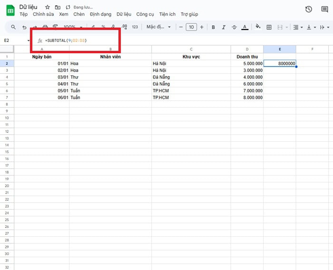Toggle strikethrough formatting
Viewport: 333px width, 270px height.
point(234,27)
